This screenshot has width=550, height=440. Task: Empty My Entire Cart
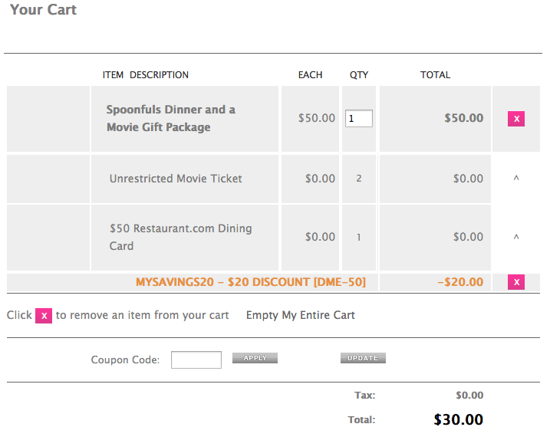(301, 315)
